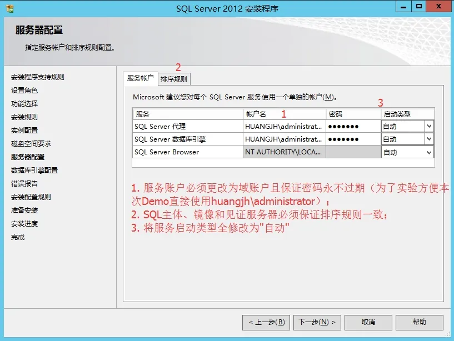This screenshot has height=341, width=454.
Task: Click the NT AUTHORITY\LOCA... account cell
Action: point(285,152)
